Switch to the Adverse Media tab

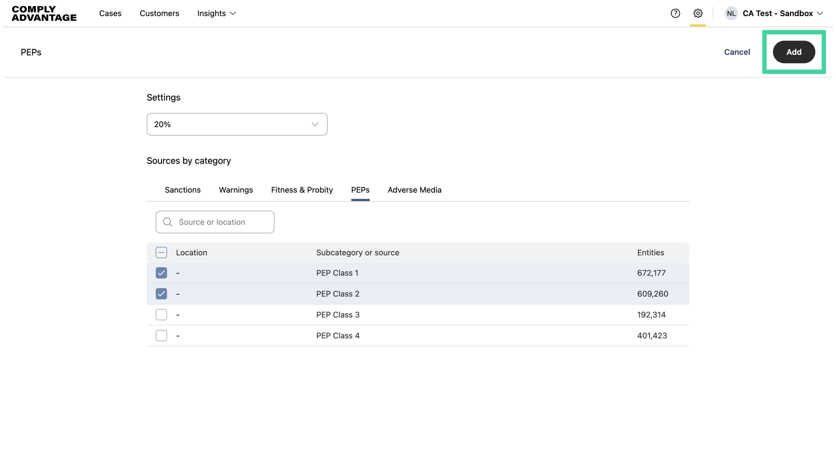point(415,190)
